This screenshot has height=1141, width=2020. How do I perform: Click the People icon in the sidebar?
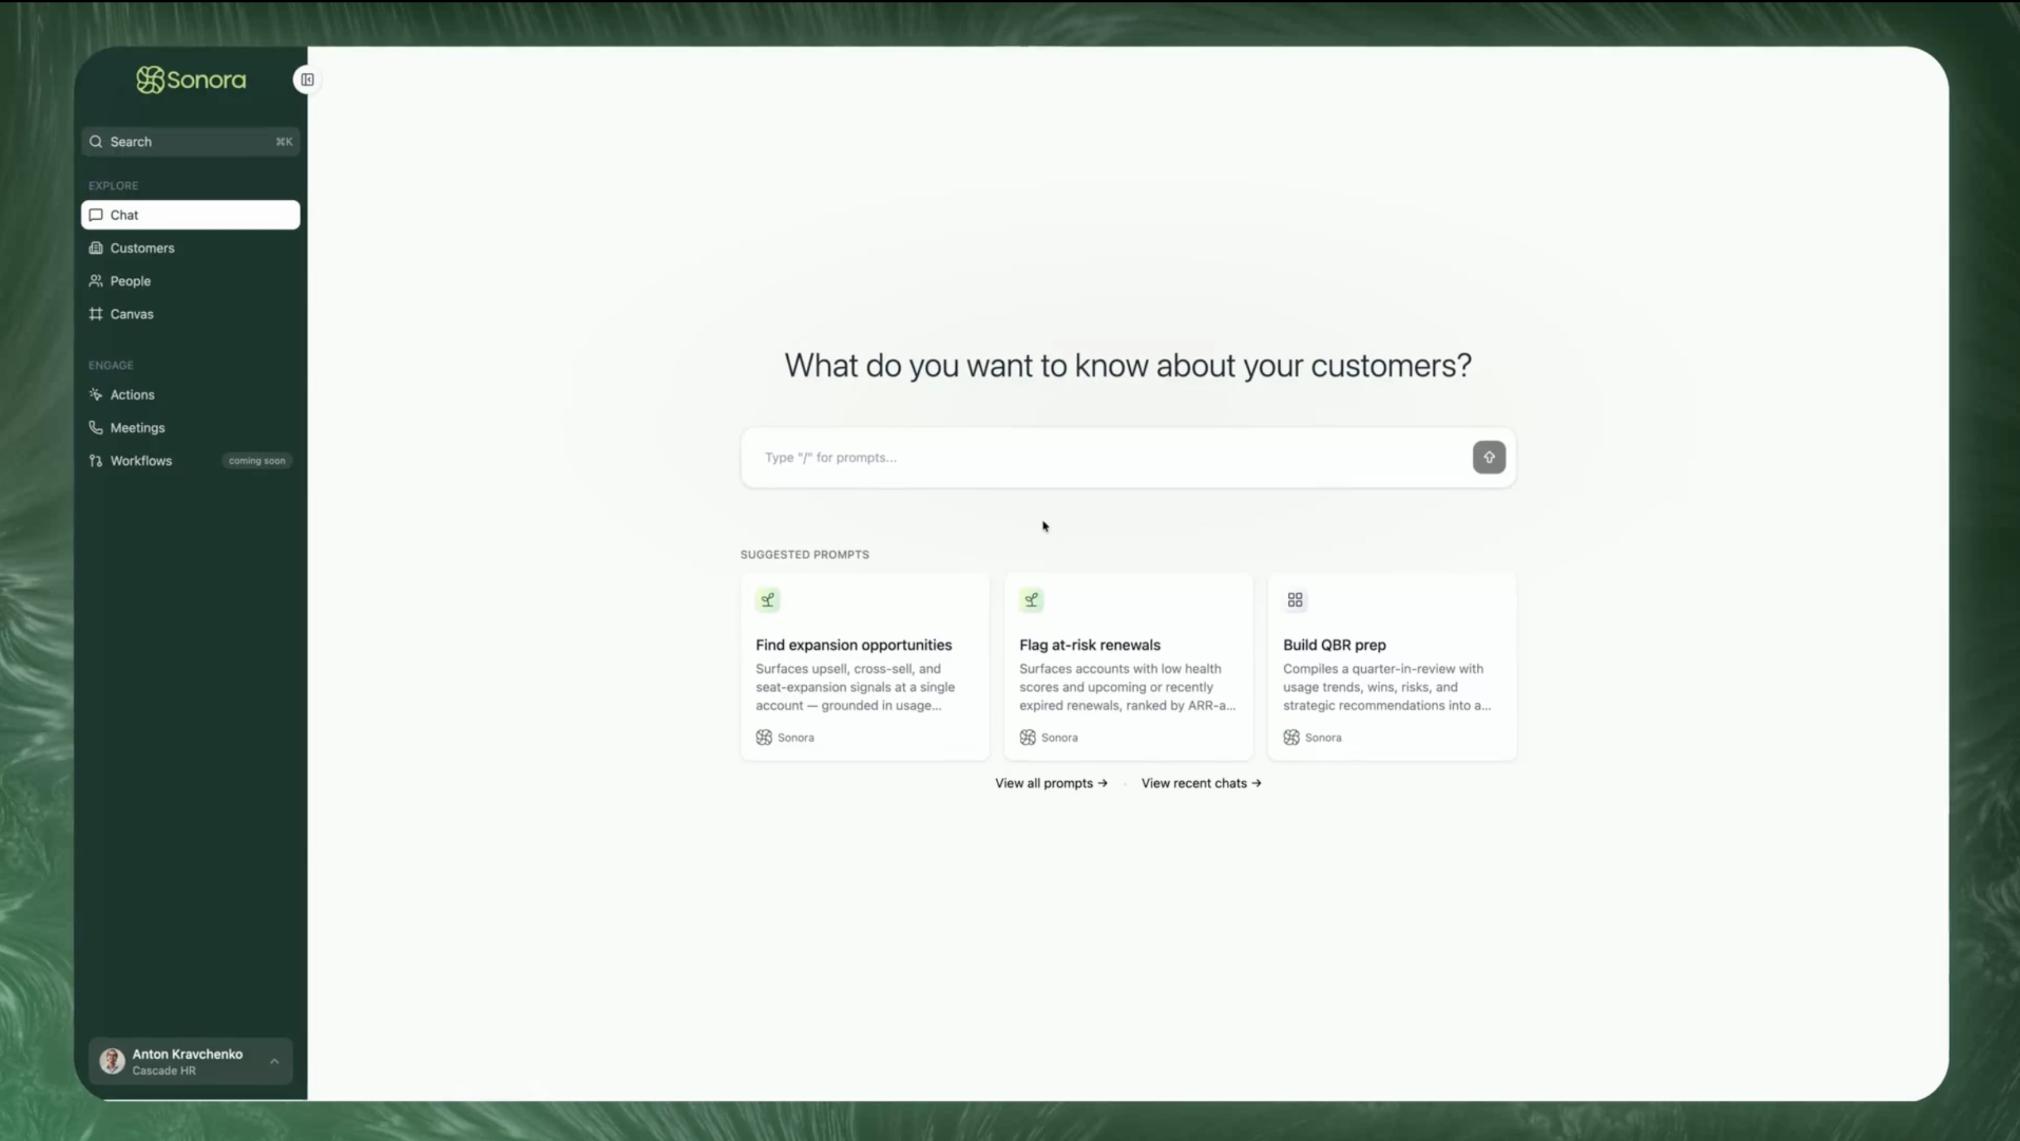(95, 281)
